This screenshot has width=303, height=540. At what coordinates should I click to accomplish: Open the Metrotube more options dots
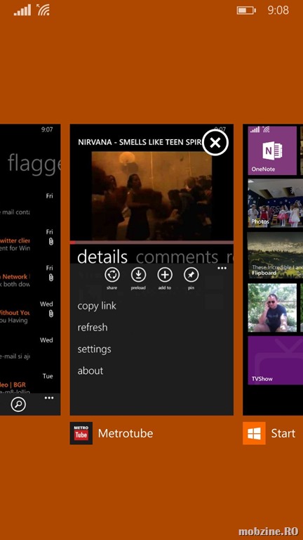[x=222, y=269]
